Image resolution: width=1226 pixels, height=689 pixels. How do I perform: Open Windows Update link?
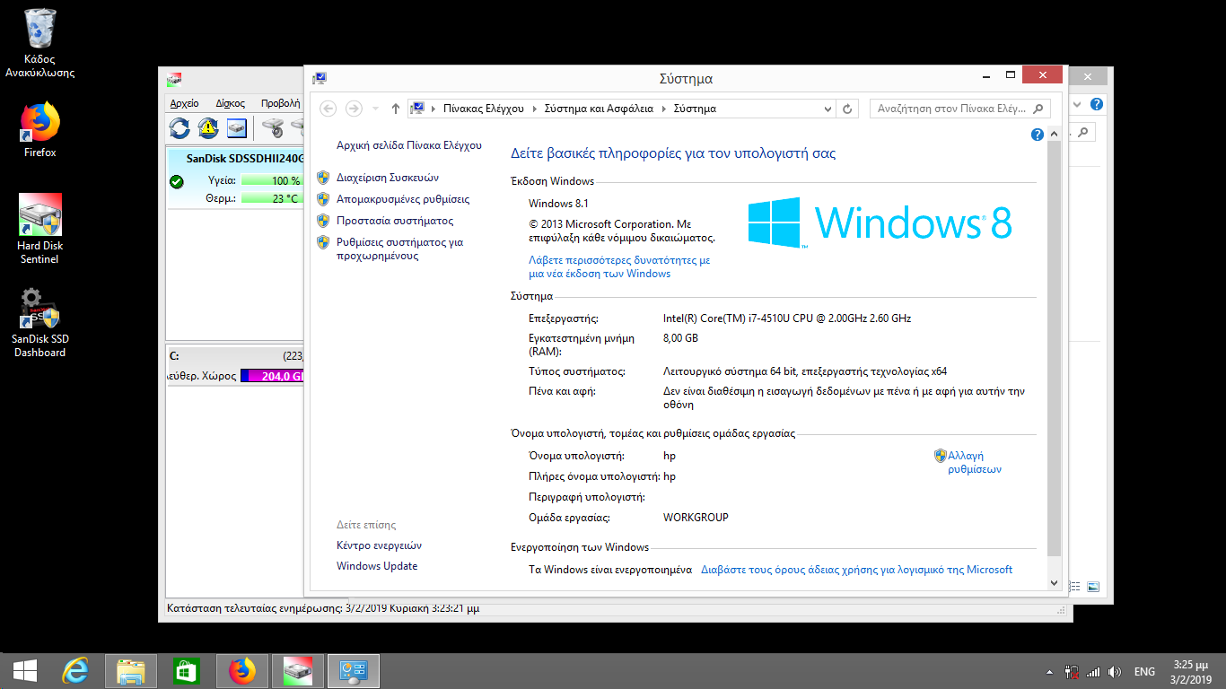click(x=377, y=566)
